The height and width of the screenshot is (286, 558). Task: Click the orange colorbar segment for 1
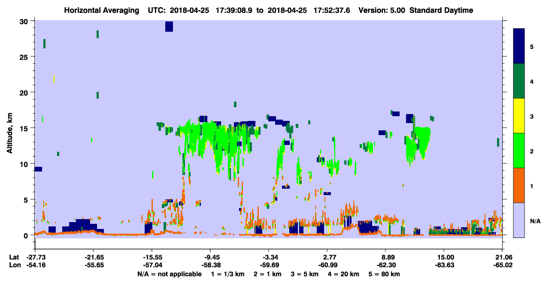pos(519,185)
